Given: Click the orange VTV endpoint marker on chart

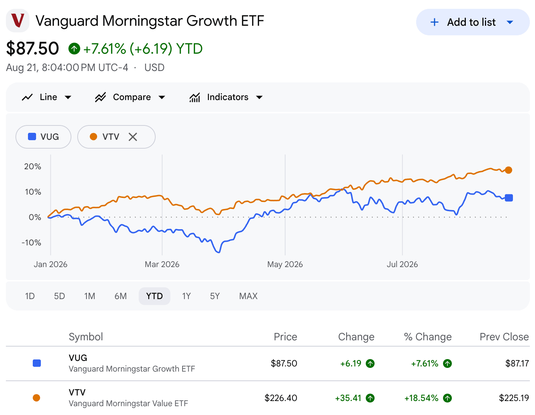Looking at the screenshot, I should (x=509, y=170).
